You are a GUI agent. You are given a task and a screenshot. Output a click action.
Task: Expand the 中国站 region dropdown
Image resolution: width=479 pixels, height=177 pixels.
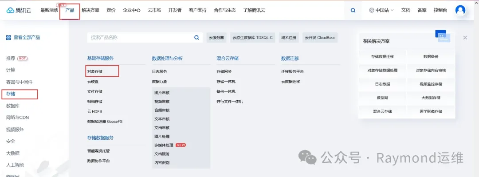pos(381,10)
